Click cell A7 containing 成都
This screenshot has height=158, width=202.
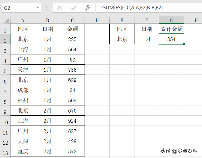tap(23, 90)
